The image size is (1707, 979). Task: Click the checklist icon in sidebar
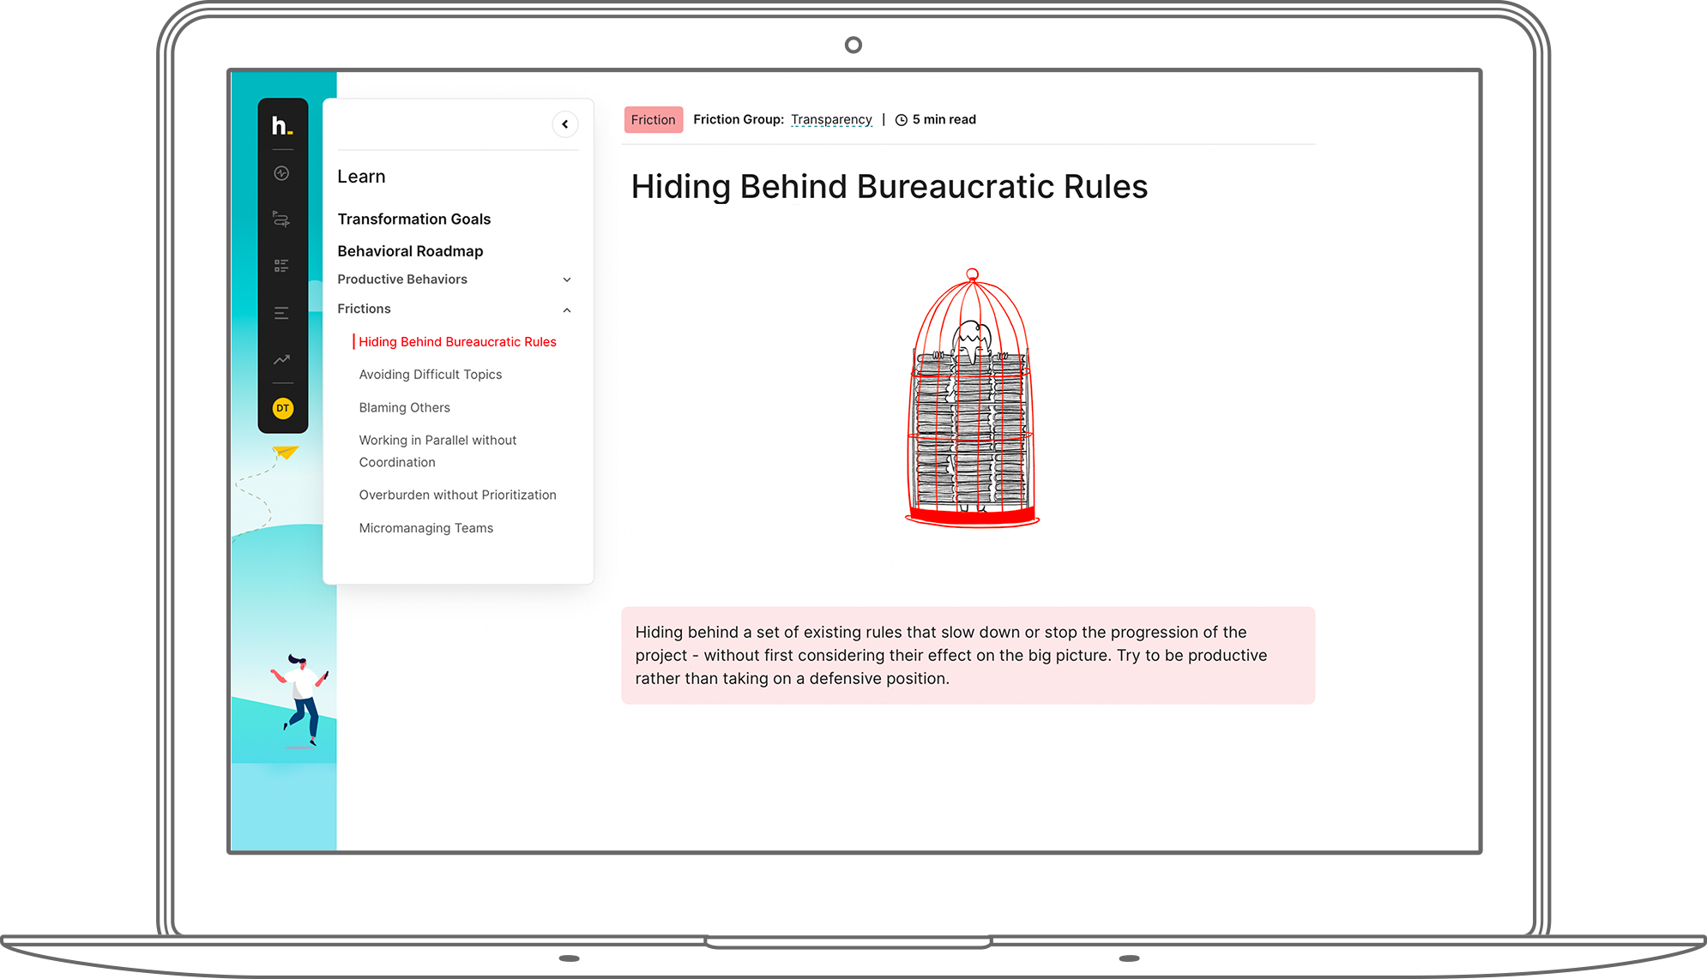[281, 266]
